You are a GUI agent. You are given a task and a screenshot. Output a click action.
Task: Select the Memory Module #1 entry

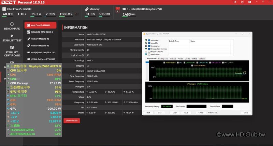[x=40, y=39]
